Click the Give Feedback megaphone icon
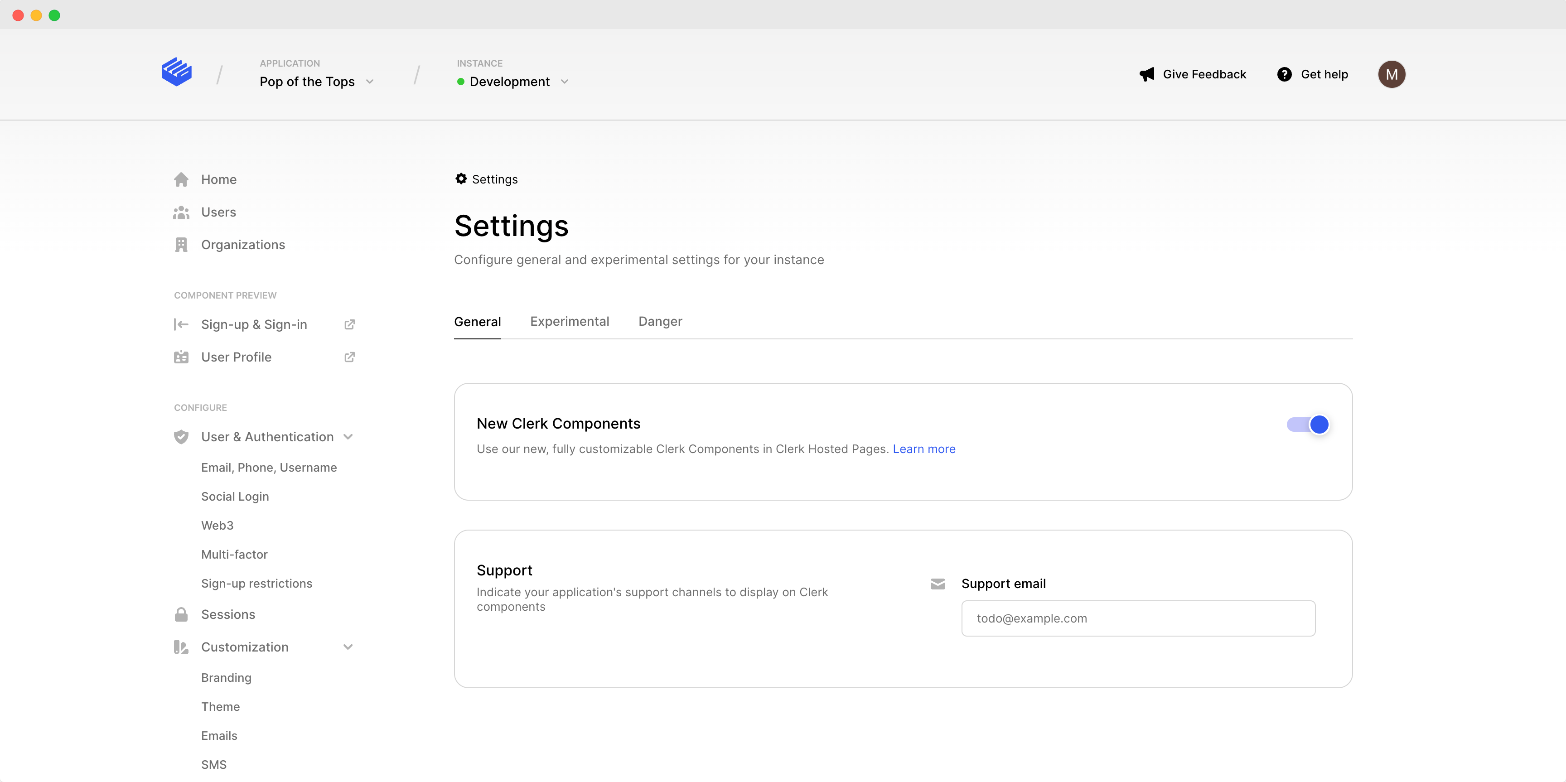The image size is (1566, 782). pyautogui.click(x=1147, y=74)
